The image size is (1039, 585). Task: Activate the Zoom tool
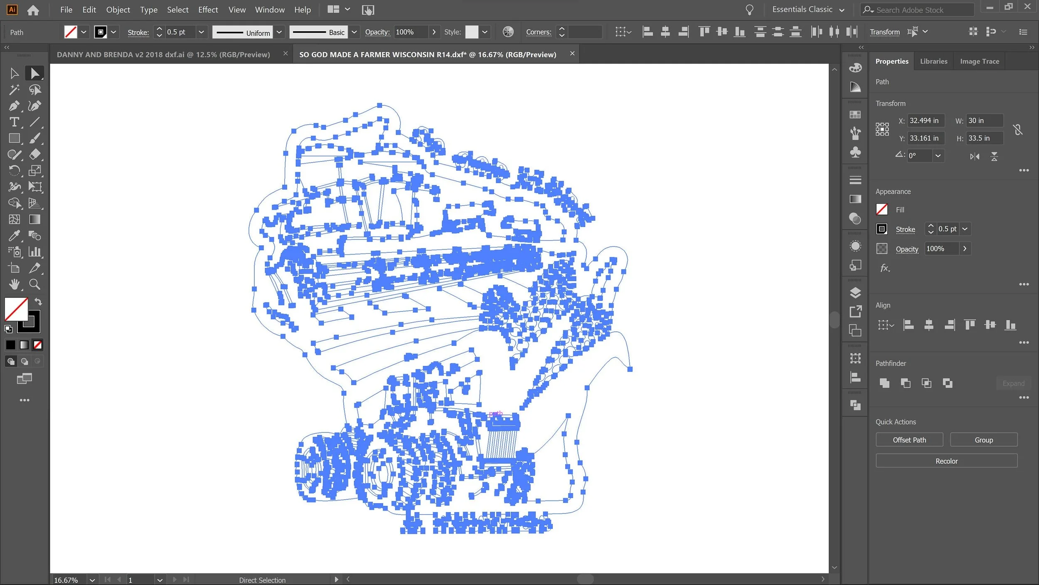point(35,284)
